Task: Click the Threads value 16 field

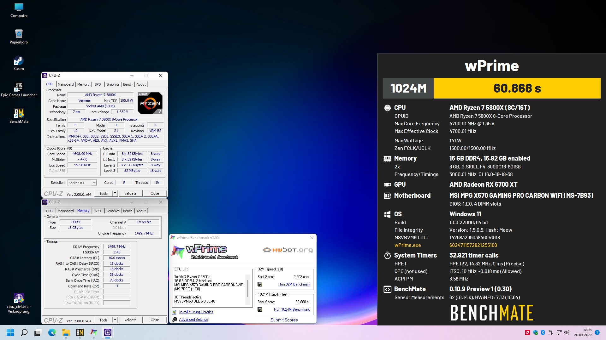Action: coord(157,183)
